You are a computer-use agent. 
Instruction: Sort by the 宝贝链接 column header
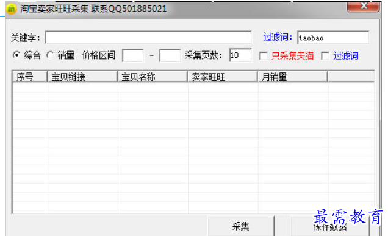click(x=82, y=77)
